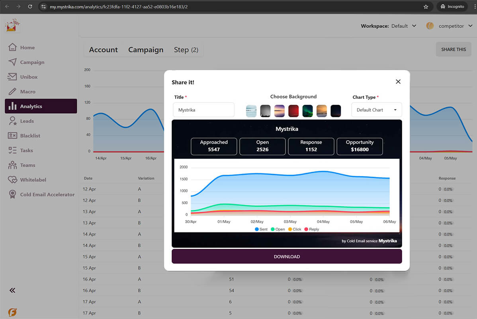Click the Date column header
Viewport: 477px width, 319px height.
click(88, 178)
